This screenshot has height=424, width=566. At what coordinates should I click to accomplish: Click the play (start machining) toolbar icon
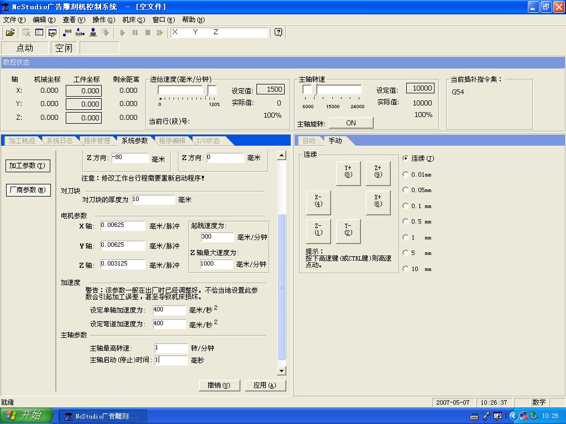coord(123,33)
